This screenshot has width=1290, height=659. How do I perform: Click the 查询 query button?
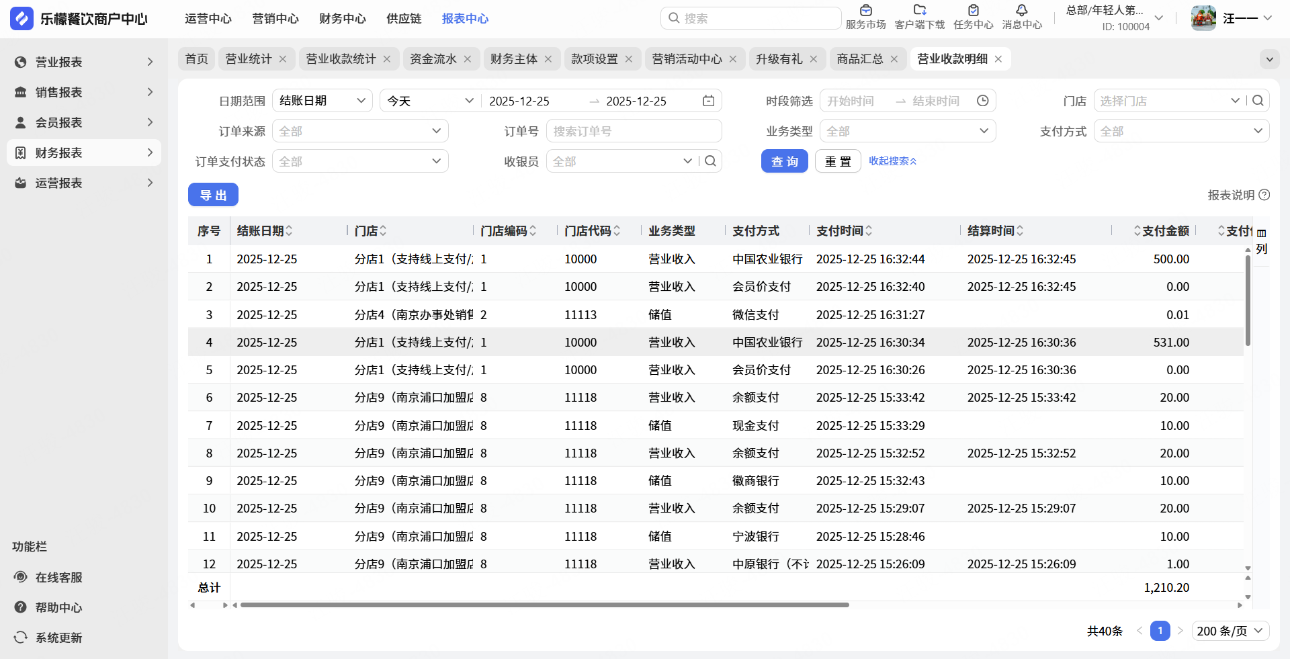(x=784, y=161)
